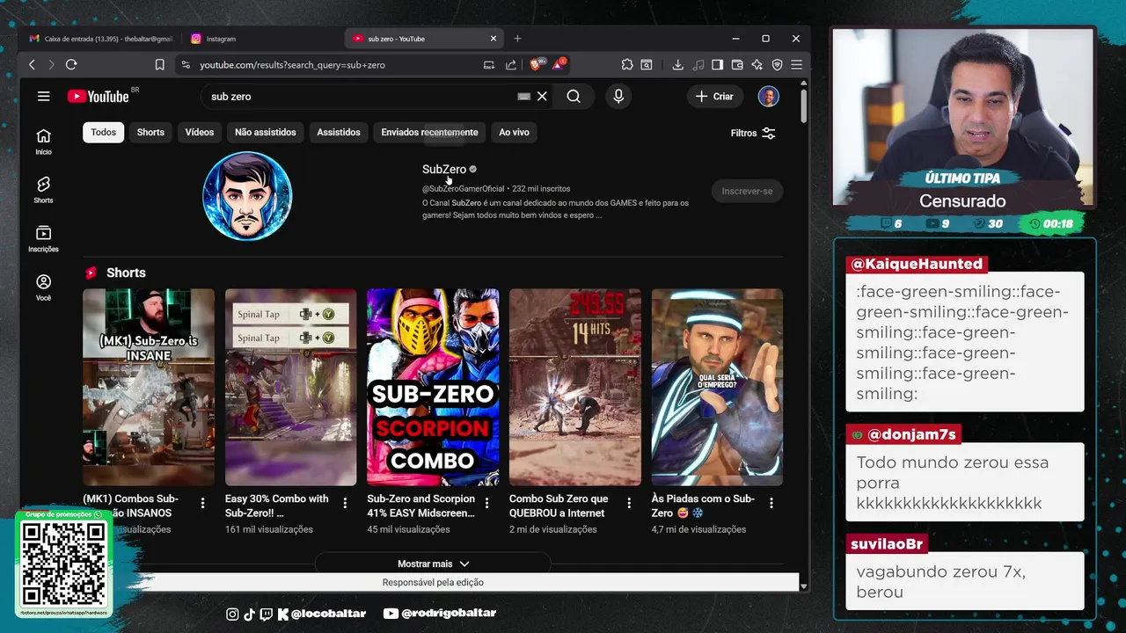The height and width of the screenshot is (633, 1126).
Task: Expand shorts with Mostrar mais
Action: 433,564
